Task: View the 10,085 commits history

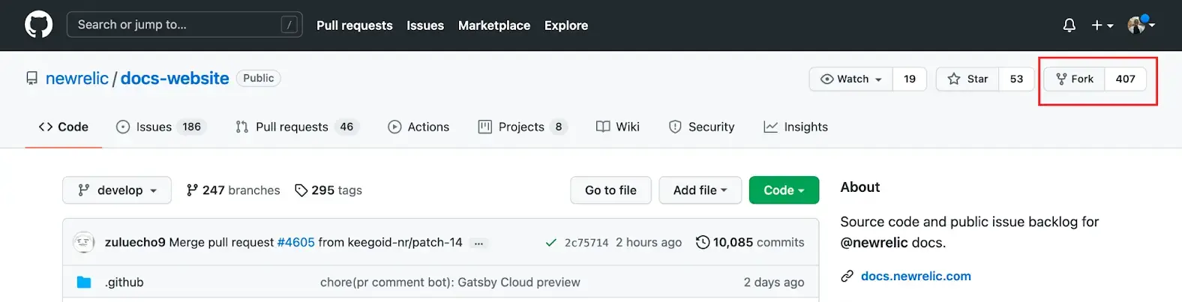Action: [x=750, y=242]
